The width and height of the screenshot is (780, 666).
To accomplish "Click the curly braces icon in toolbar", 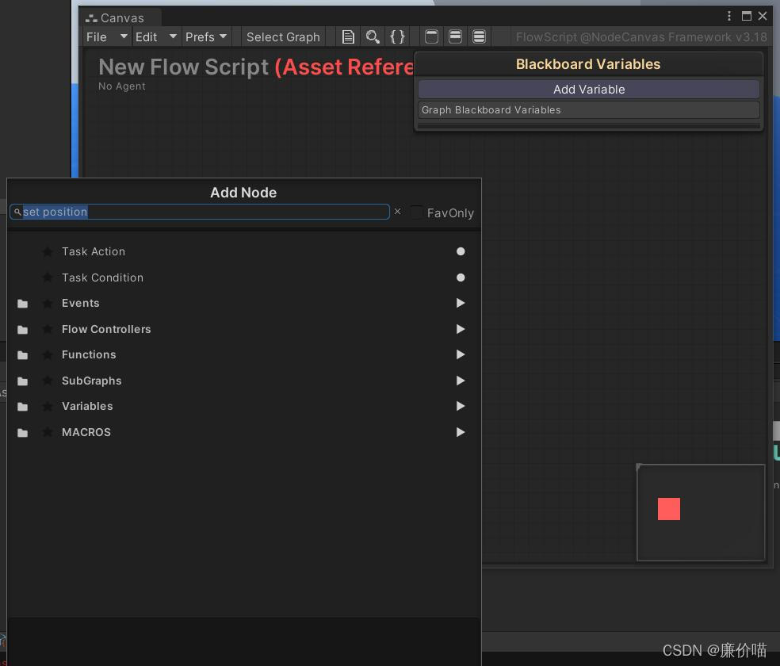I will (x=397, y=36).
